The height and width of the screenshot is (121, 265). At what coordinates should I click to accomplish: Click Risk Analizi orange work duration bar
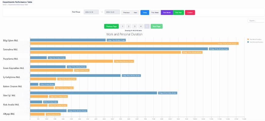39,105
